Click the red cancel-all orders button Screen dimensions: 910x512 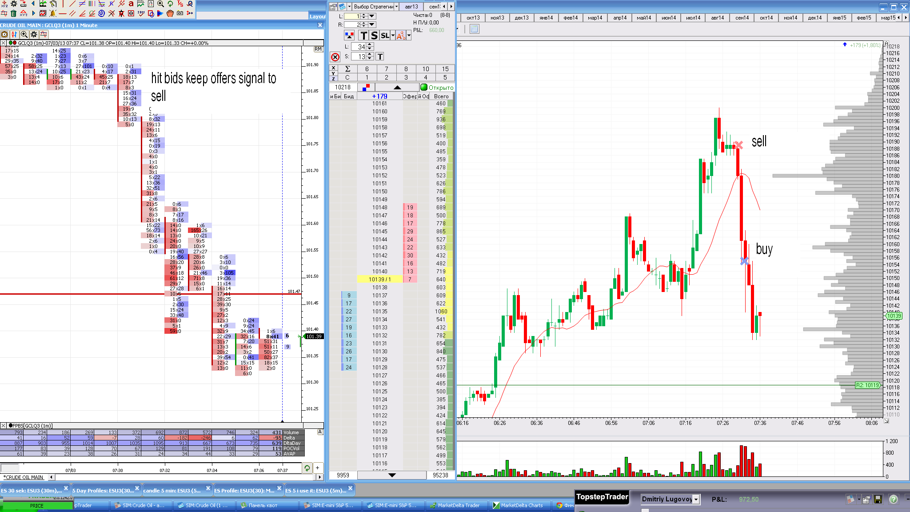click(335, 57)
